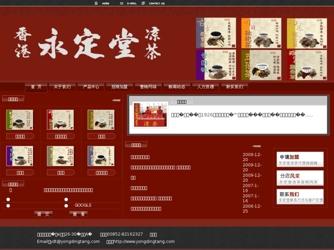Open the 新闻动态 navigation tab
Viewport: 334px width, 250px height.
pyautogui.click(x=177, y=87)
